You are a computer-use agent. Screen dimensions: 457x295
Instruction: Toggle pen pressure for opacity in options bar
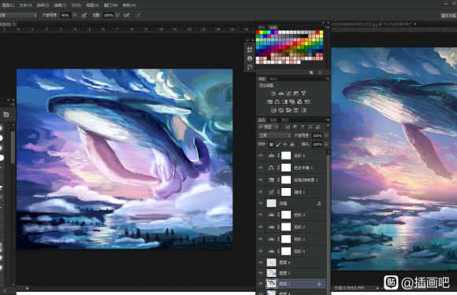84,16
